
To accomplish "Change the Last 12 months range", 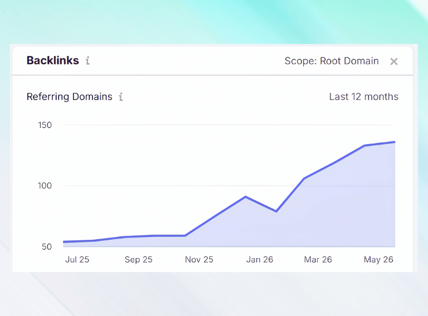I will coord(363,97).
